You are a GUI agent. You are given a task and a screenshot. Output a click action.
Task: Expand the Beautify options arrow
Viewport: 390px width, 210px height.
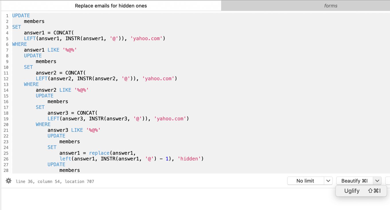click(x=377, y=181)
